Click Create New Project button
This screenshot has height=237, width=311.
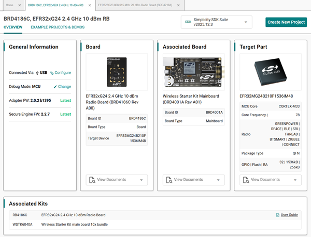[286, 22]
